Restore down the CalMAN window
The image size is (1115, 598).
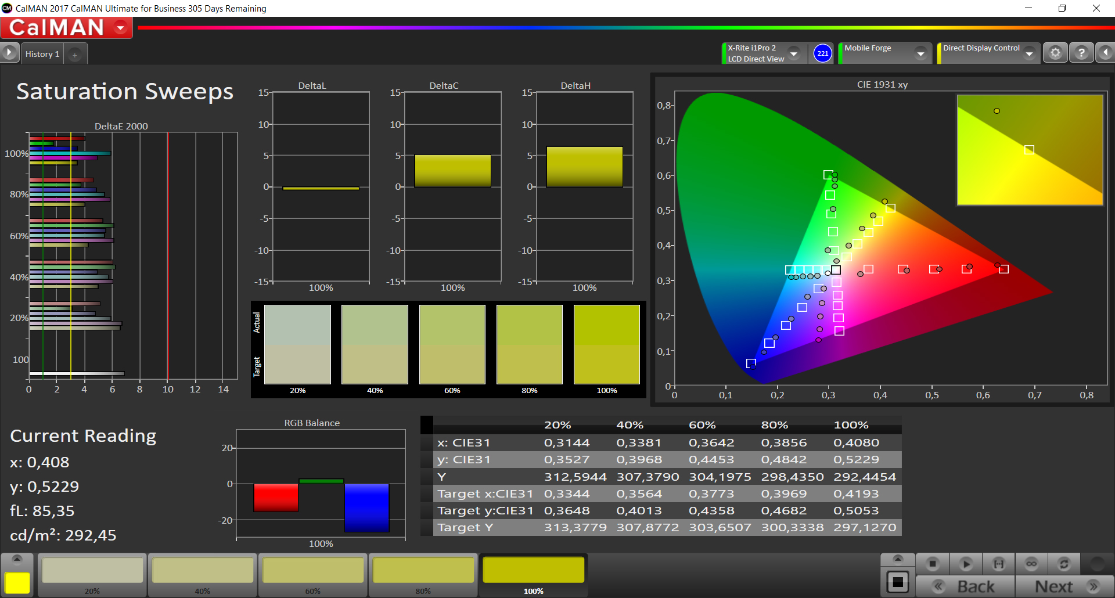click(x=1062, y=8)
